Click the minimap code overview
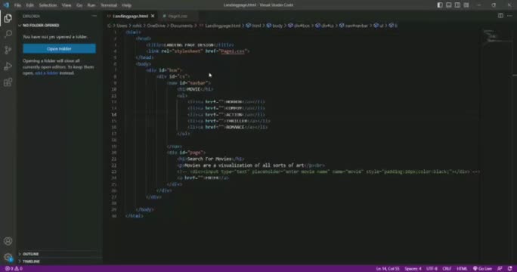 (497, 36)
